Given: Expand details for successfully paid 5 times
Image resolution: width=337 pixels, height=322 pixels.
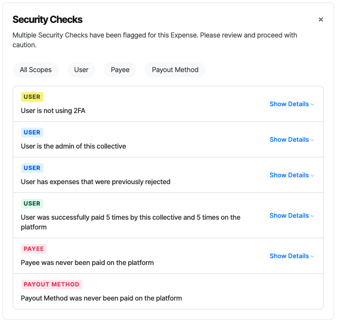Looking at the screenshot, I should pos(292,215).
